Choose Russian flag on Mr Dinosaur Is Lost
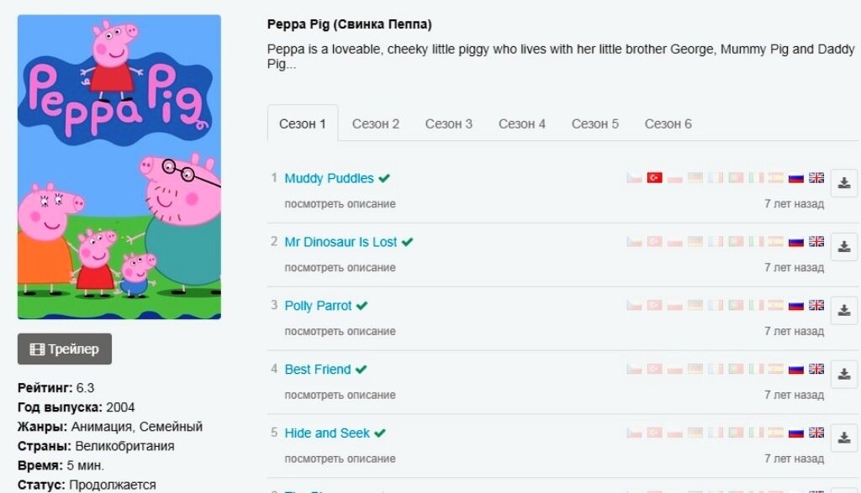This screenshot has width=861, height=493. click(796, 241)
